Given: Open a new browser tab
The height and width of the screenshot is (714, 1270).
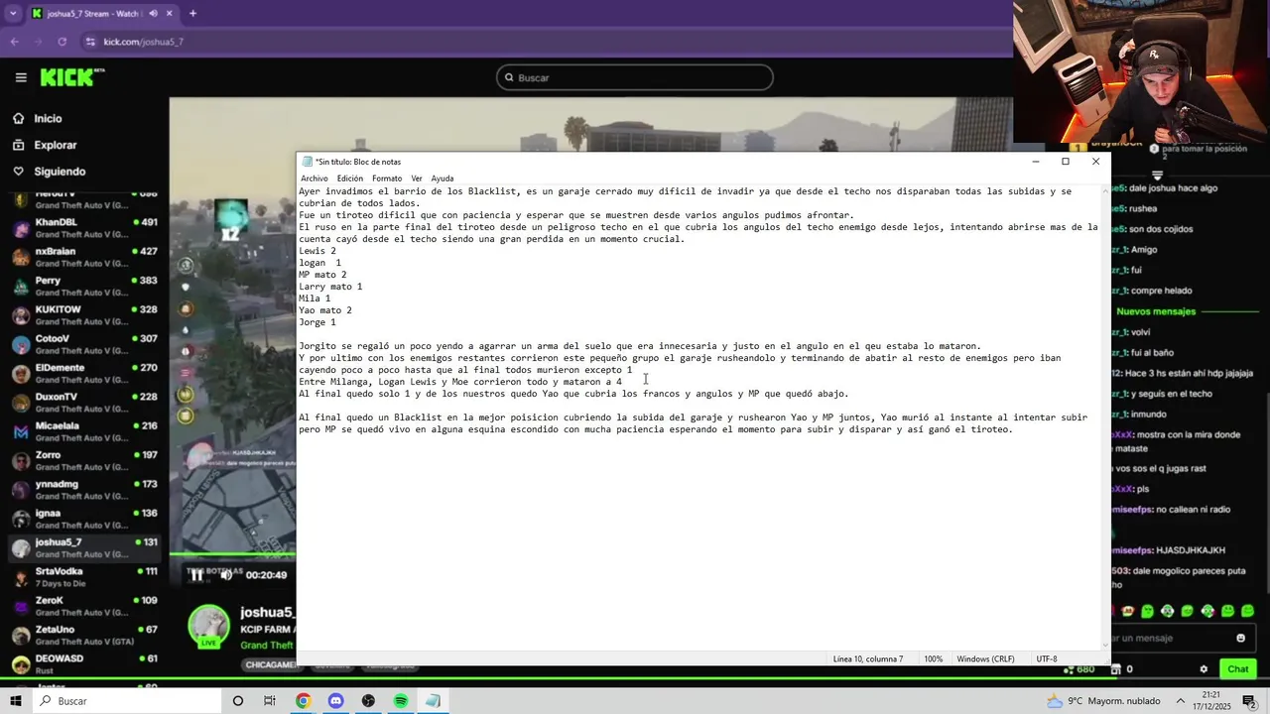Looking at the screenshot, I should click(192, 13).
